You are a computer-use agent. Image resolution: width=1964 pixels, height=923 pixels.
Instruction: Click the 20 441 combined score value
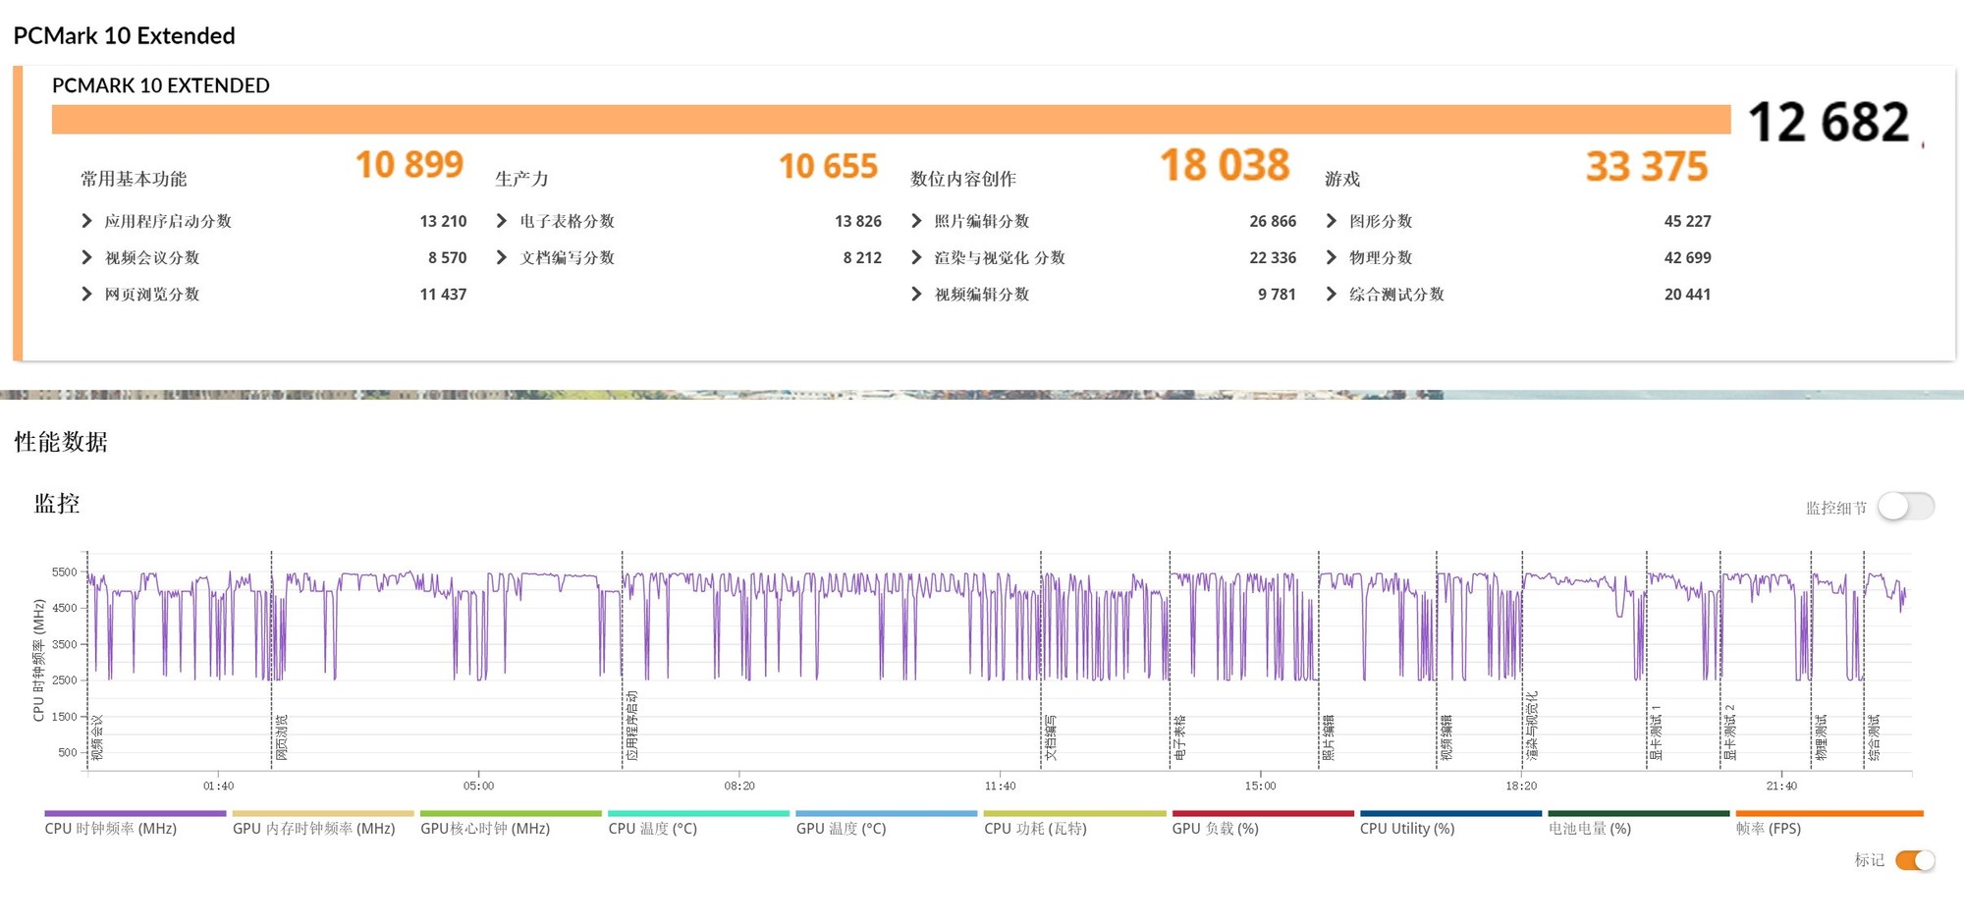point(1688,294)
